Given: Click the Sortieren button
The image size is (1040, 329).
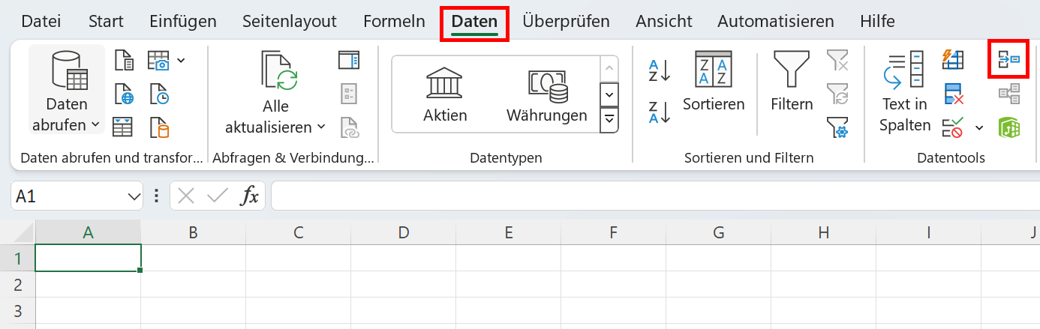Looking at the screenshot, I should tap(714, 82).
